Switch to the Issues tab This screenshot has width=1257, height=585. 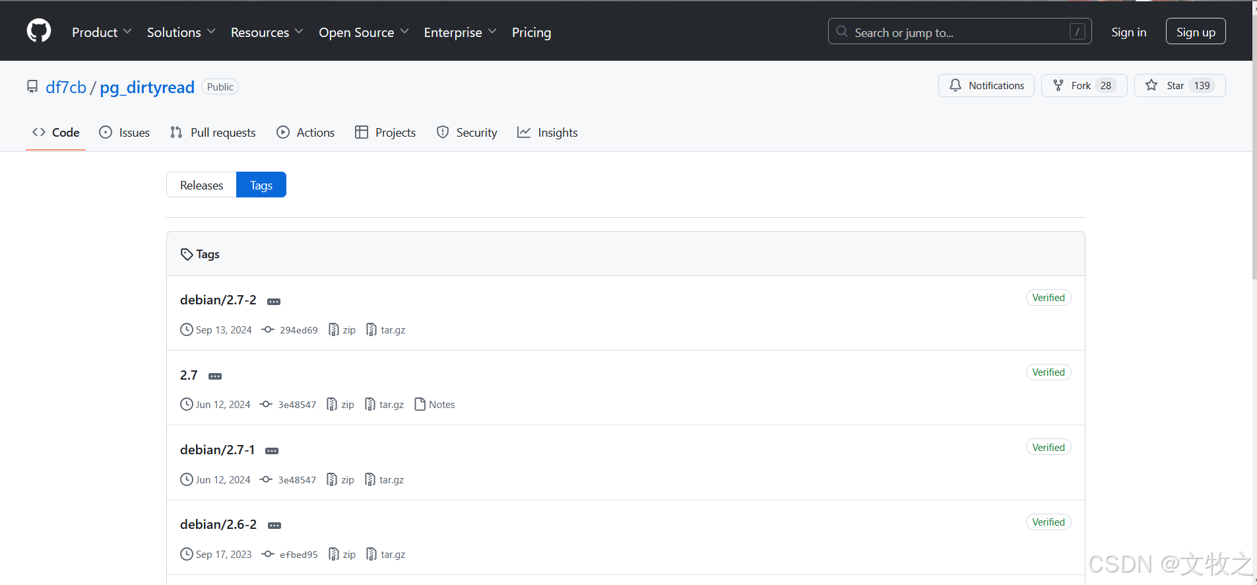(124, 133)
